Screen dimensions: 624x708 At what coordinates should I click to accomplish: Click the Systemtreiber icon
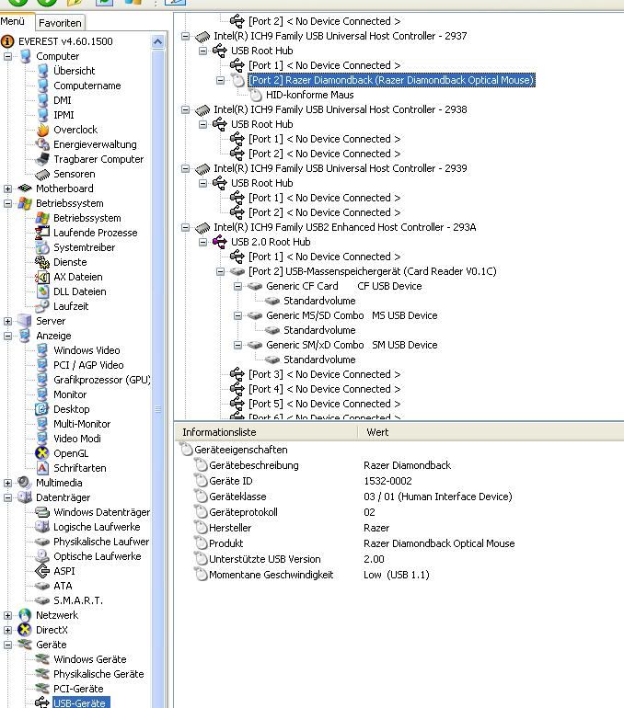click(x=42, y=247)
